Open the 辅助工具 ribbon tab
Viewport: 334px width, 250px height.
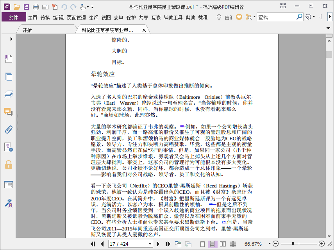point(173,18)
